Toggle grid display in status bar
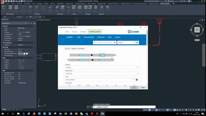 click(x=149, y=110)
